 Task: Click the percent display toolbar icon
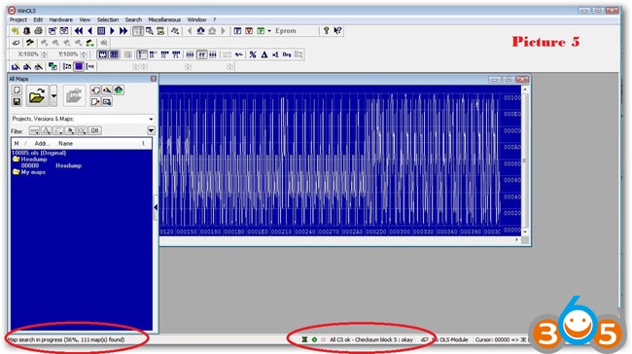click(253, 54)
